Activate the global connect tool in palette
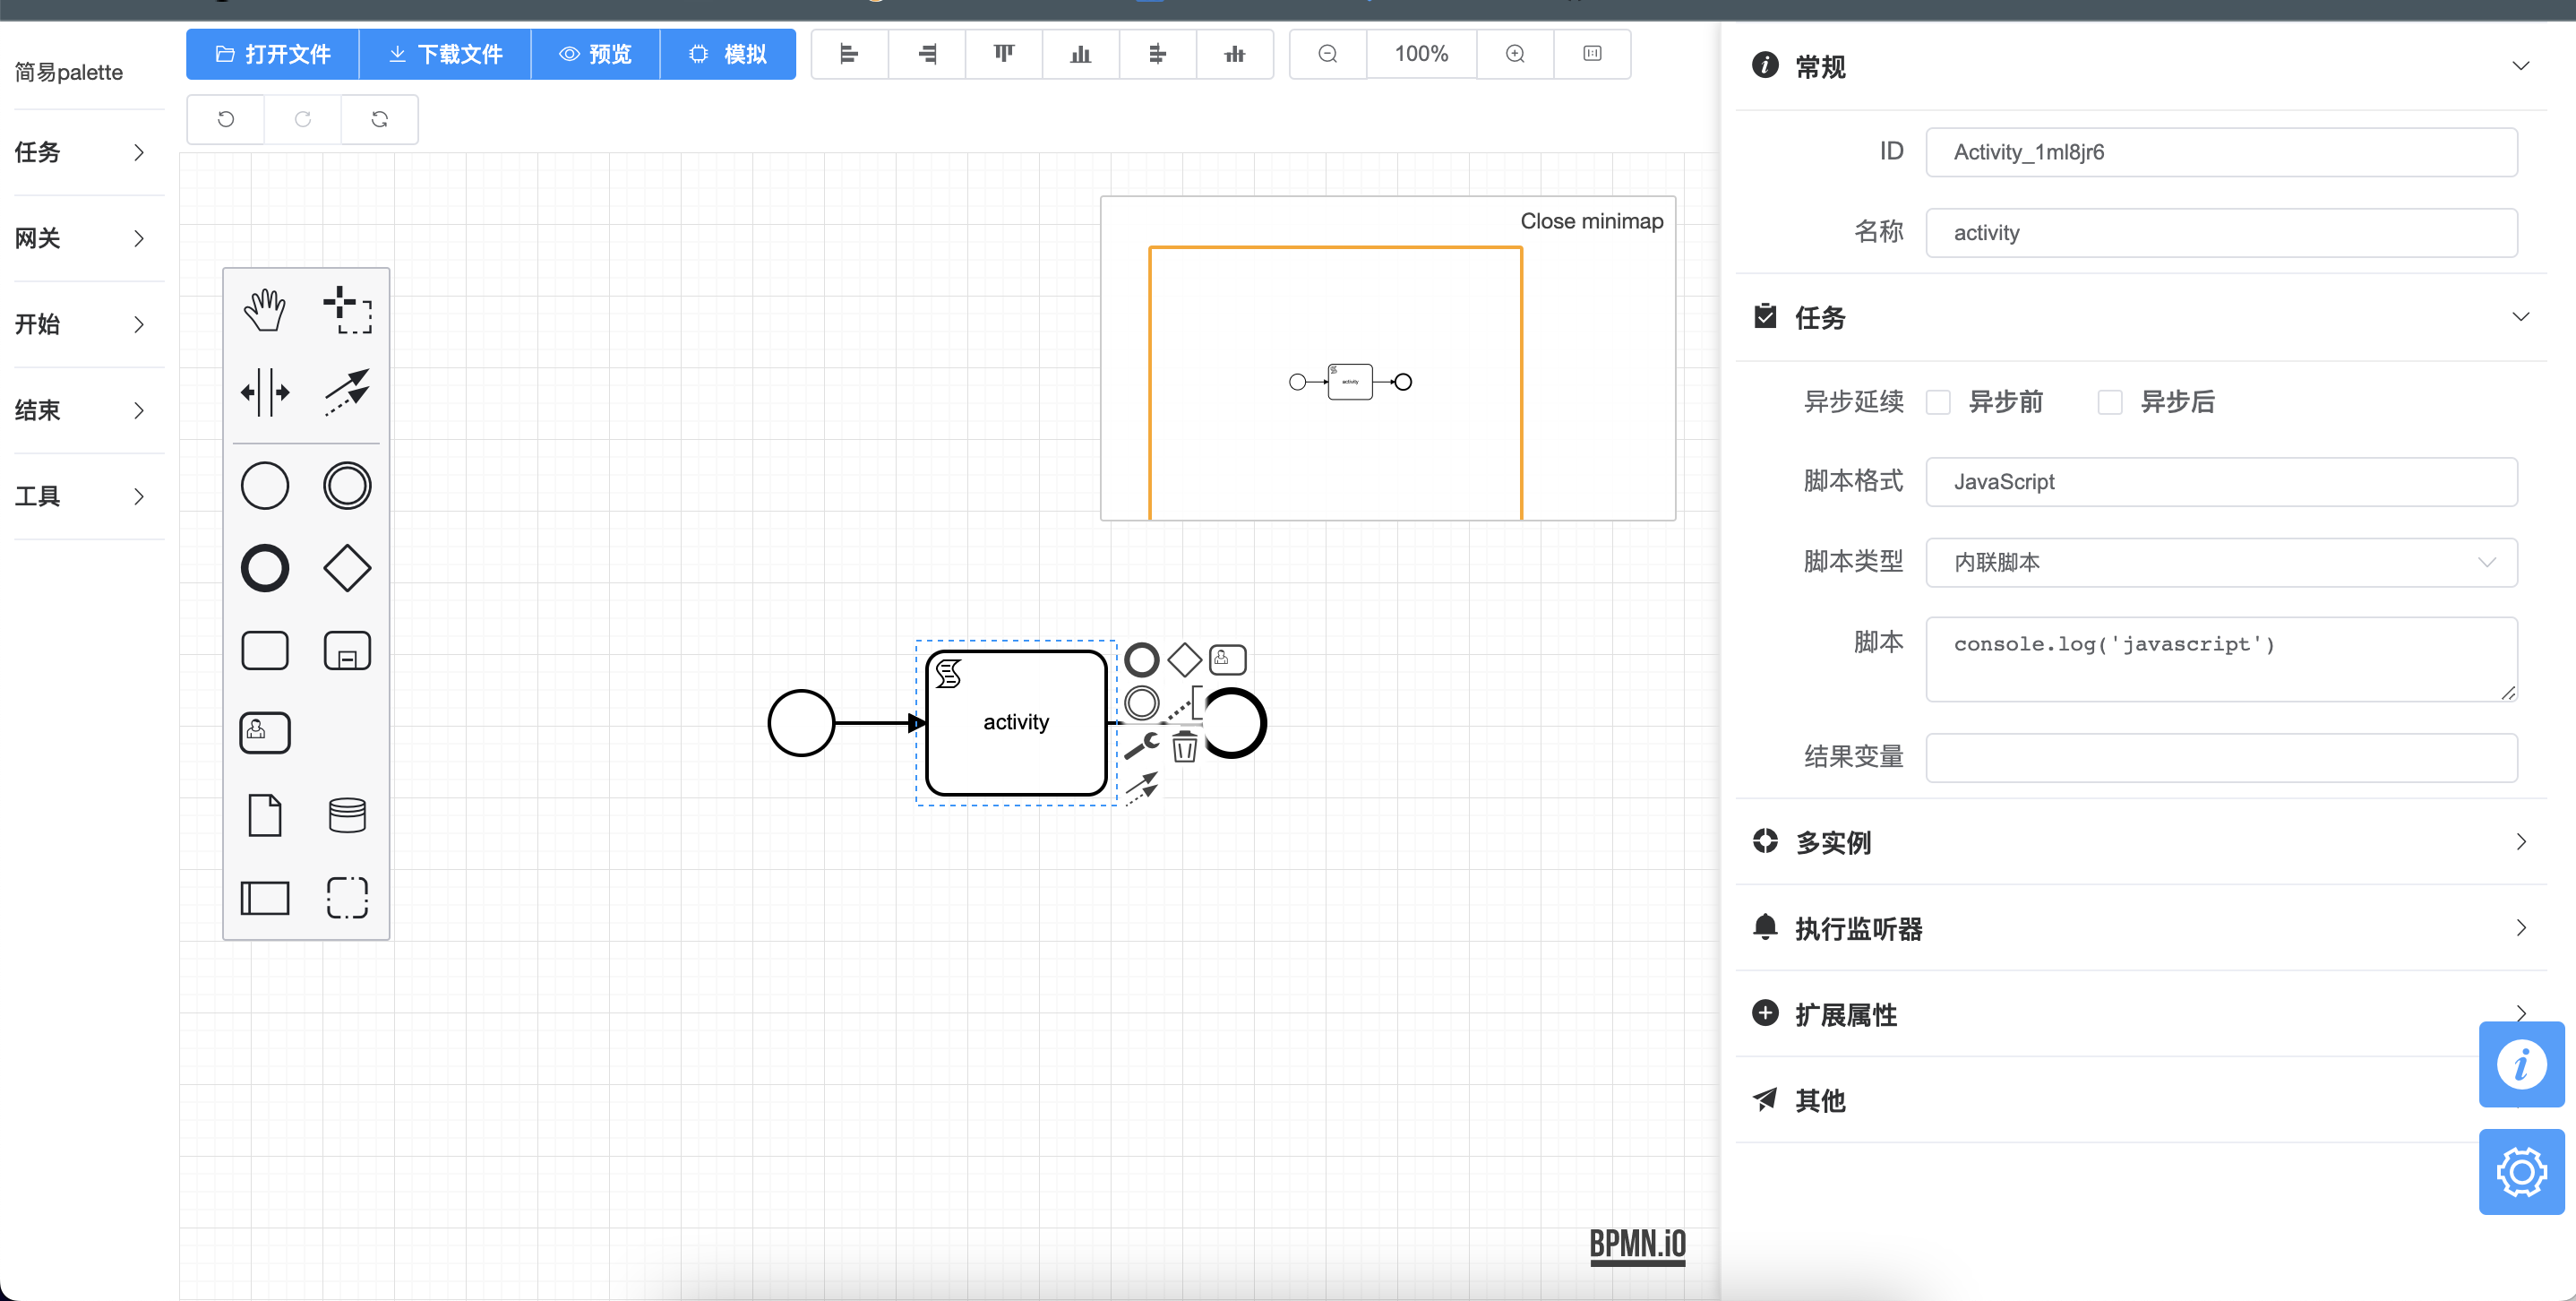This screenshot has width=2576, height=1301. tap(347, 392)
